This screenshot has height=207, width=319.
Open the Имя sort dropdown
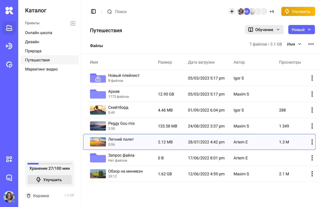pyautogui.click(x=294, y=44)
